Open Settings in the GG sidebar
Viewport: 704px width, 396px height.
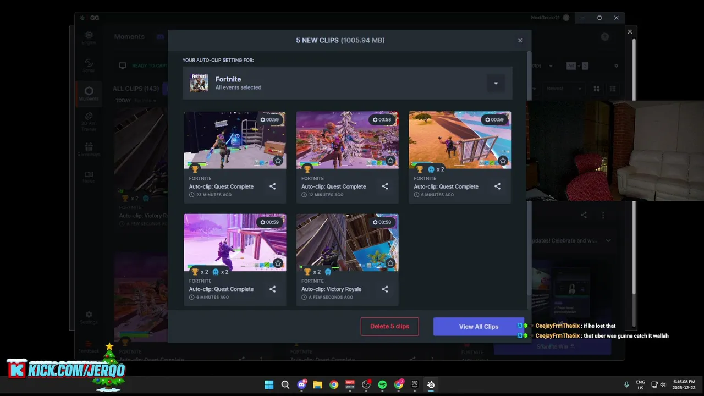pos(89,317)
